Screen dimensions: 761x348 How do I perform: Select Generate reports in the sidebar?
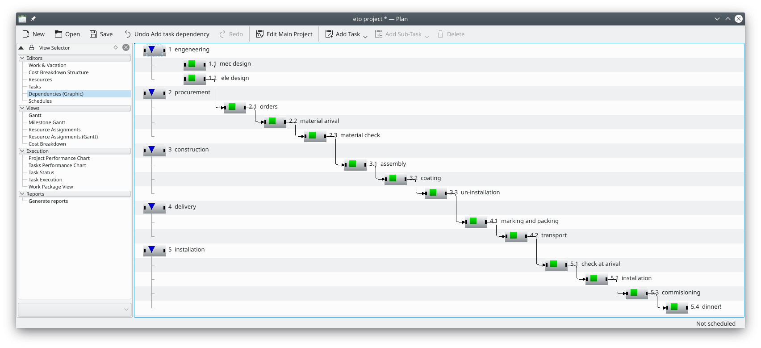click(48, 201)
